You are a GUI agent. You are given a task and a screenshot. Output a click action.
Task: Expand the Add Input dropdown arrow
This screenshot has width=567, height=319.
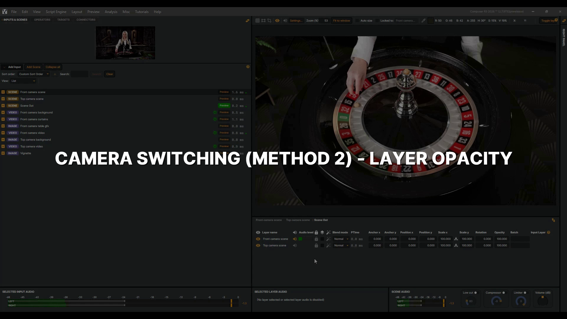[x=4, y=67]
